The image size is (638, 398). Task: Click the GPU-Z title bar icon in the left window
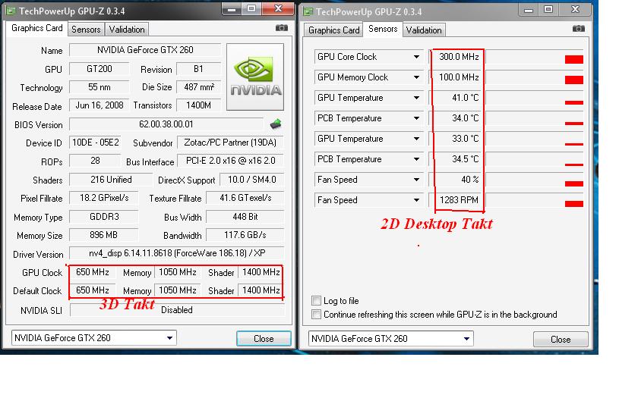(11, 11)
